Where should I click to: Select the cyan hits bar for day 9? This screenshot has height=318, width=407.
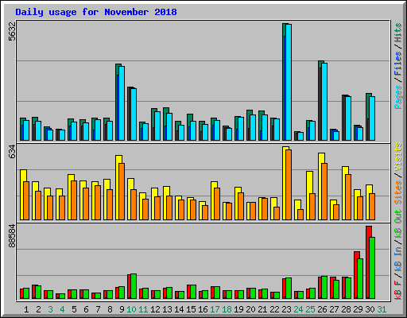click(122, 103)
